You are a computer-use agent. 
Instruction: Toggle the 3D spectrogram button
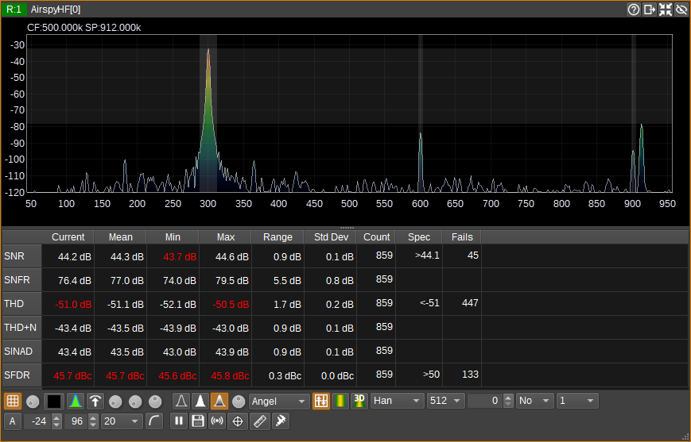pyautogui.click(x=359, y=402)
